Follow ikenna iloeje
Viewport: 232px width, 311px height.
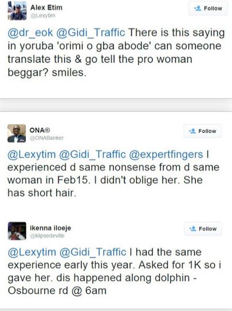coord(203,229)
